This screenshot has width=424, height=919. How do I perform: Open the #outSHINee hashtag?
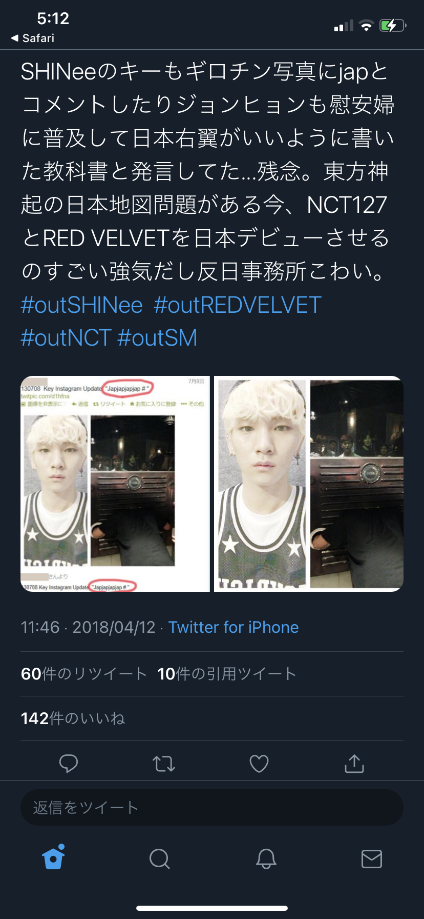[82, 305]
